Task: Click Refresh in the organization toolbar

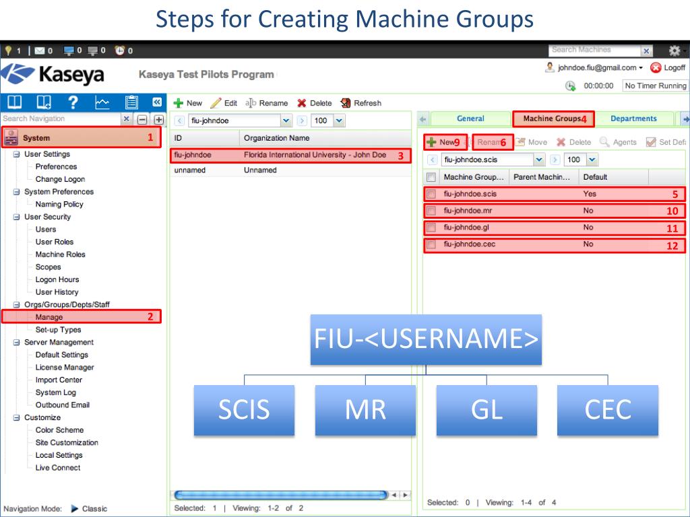Action: [361, 103]
